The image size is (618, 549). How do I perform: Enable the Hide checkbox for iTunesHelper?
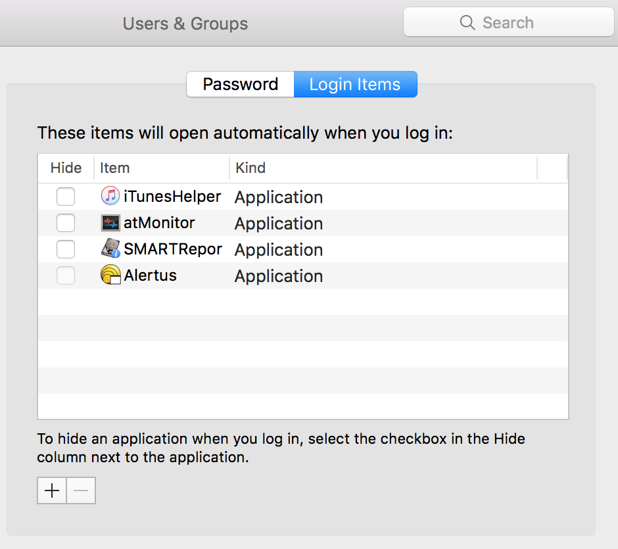click(x=65, y=196)
